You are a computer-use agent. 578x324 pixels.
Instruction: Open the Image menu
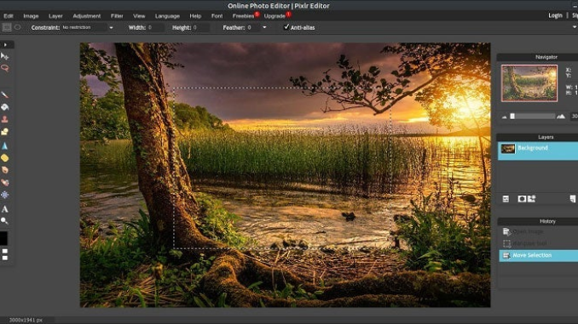point(31,16)
